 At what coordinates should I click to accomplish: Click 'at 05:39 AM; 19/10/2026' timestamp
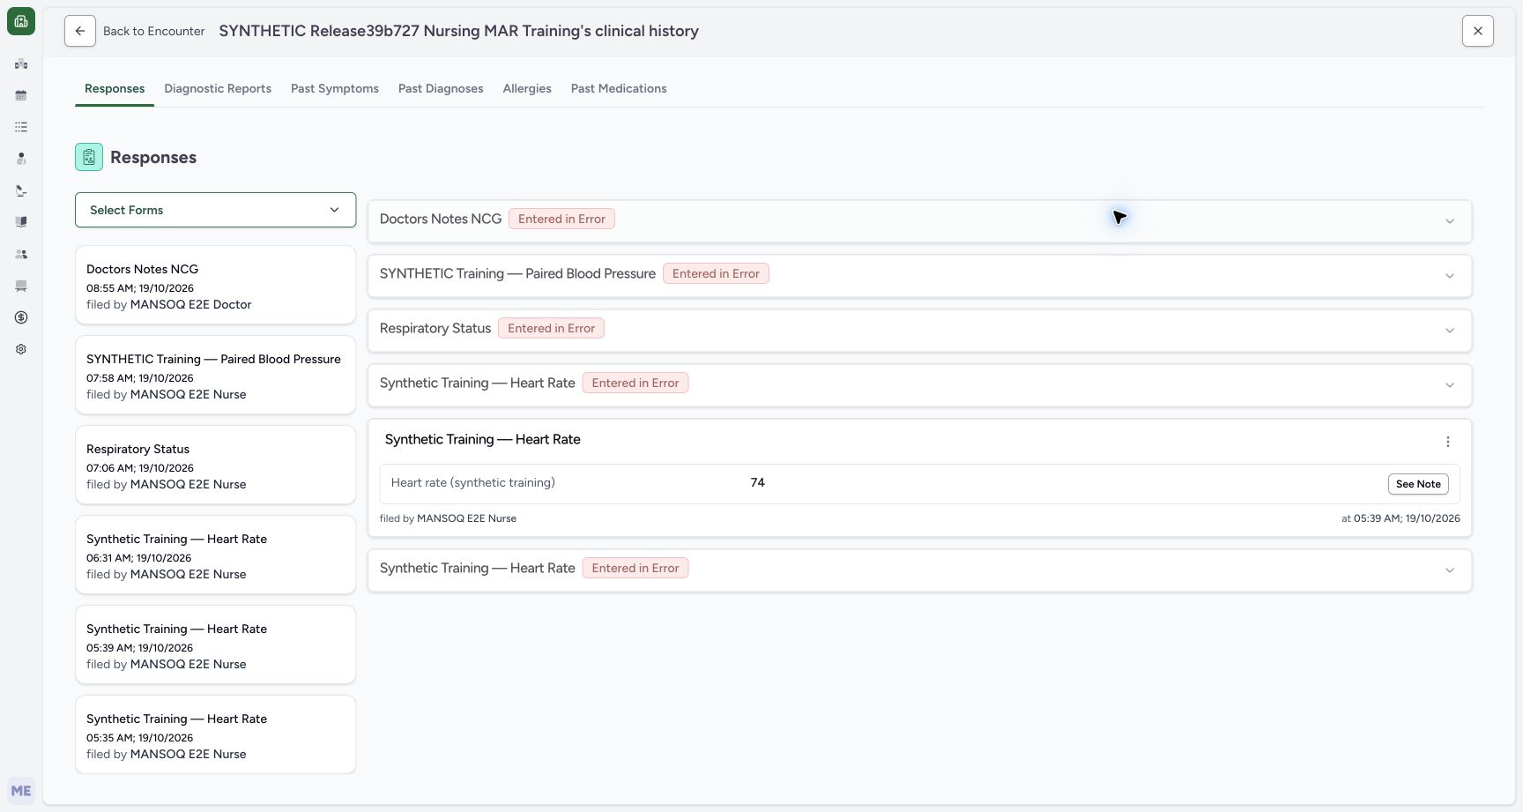tap(1400, 518)
